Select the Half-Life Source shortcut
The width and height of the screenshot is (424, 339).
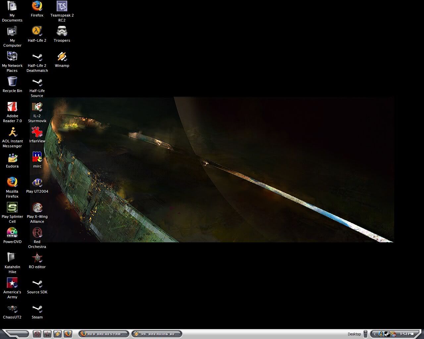point(37,87)
